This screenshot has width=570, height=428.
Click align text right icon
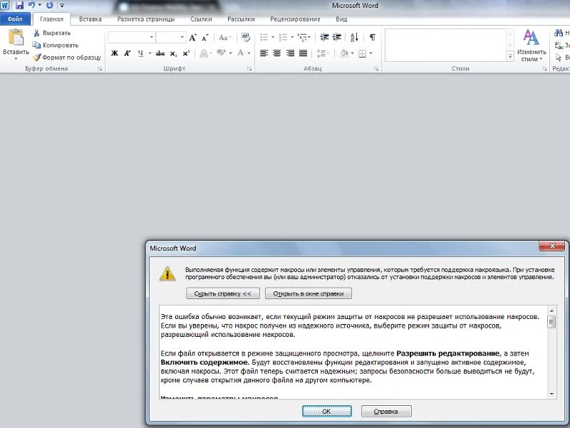point(290,53)
